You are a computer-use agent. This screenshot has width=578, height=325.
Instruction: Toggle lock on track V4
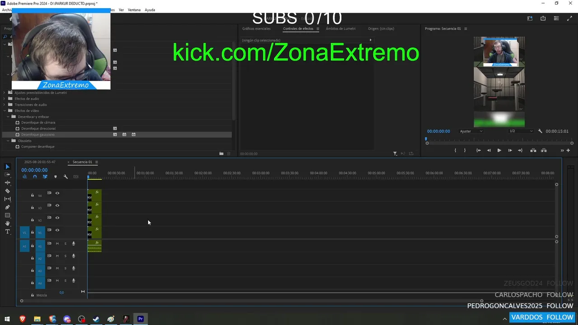tap(32, 195)
